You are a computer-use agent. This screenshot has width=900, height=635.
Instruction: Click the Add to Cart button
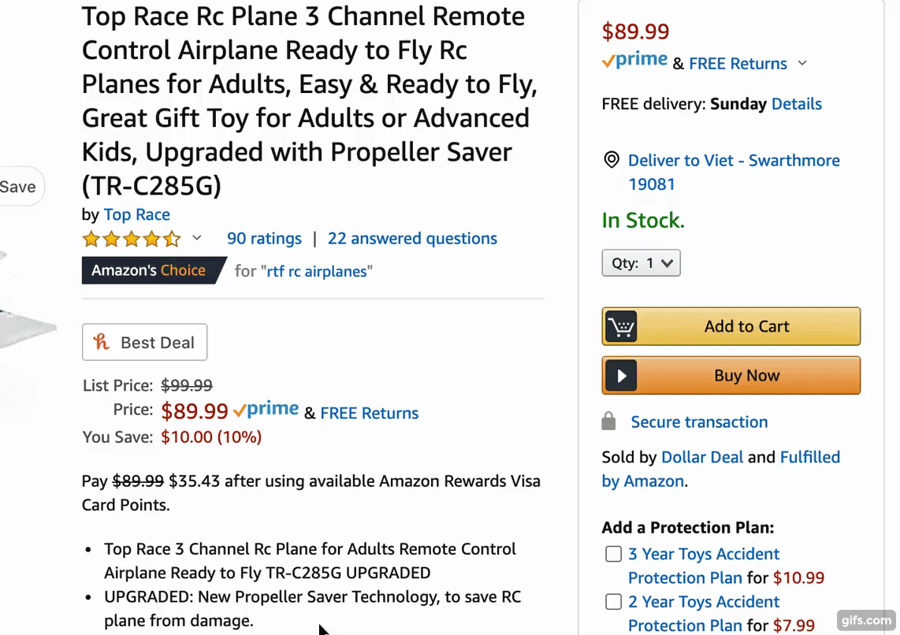point(731,326)
